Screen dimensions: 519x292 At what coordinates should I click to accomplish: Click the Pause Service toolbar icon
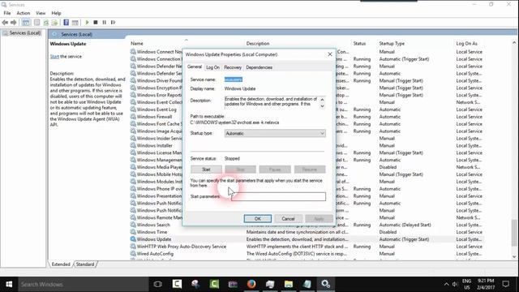(105, 22)
